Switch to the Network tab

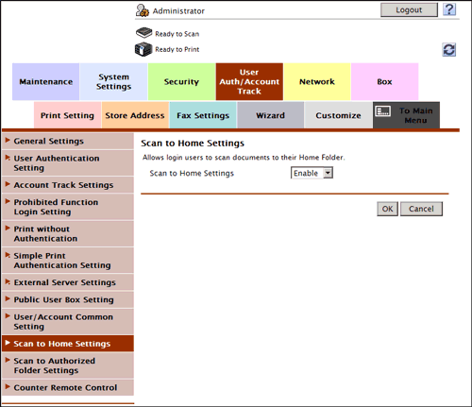pos(317,81)
